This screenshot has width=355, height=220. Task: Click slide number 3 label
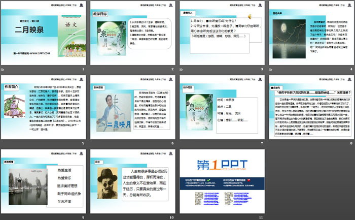tap(262, 69)
